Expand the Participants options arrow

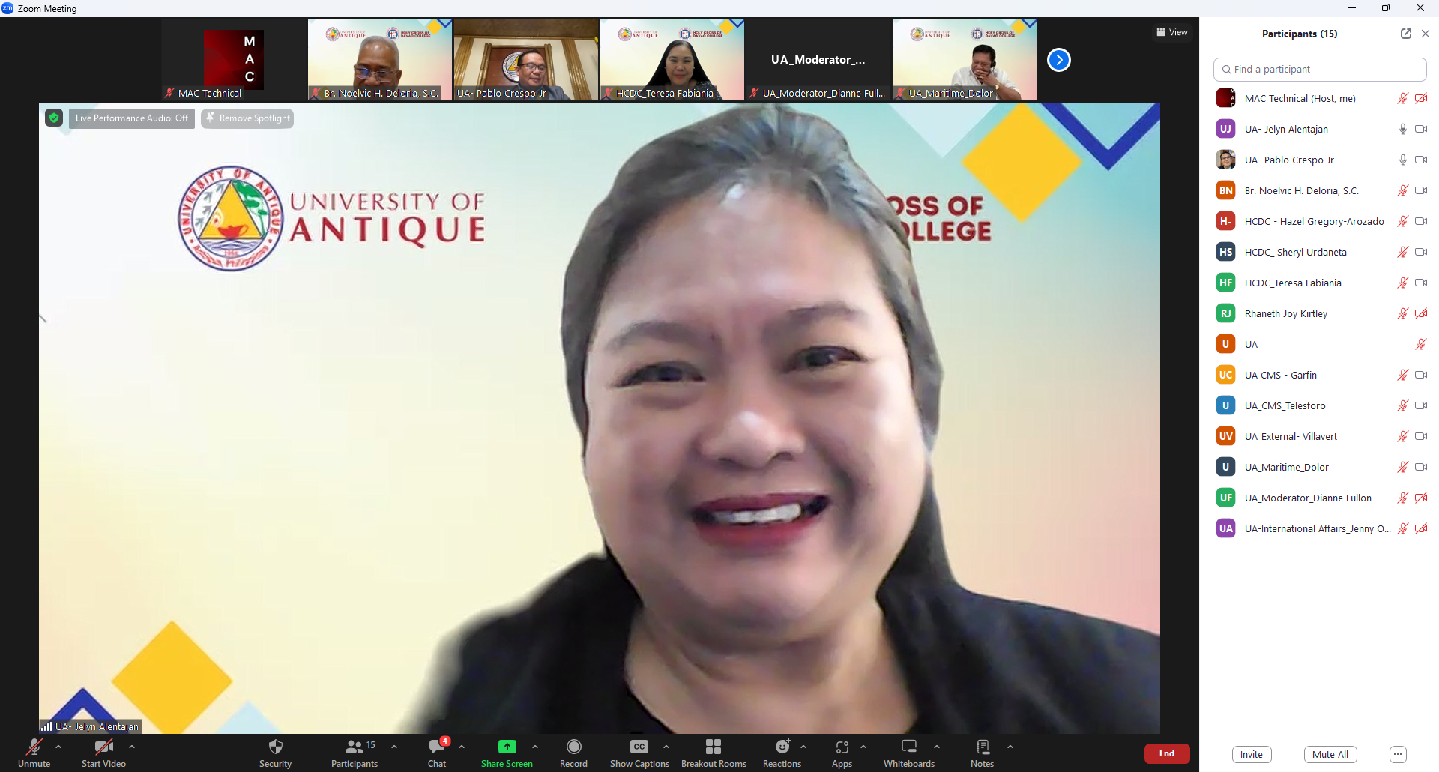[394, 747]
